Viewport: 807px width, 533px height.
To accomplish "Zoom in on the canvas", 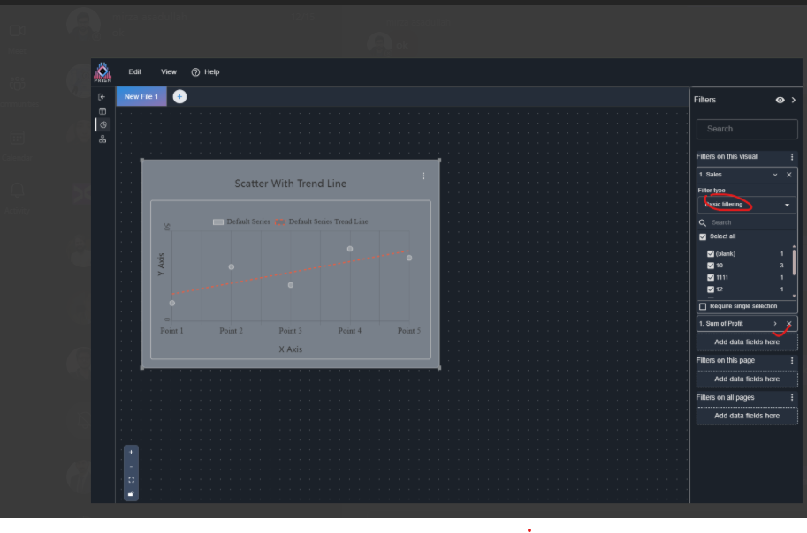I will tap(132, 452).
